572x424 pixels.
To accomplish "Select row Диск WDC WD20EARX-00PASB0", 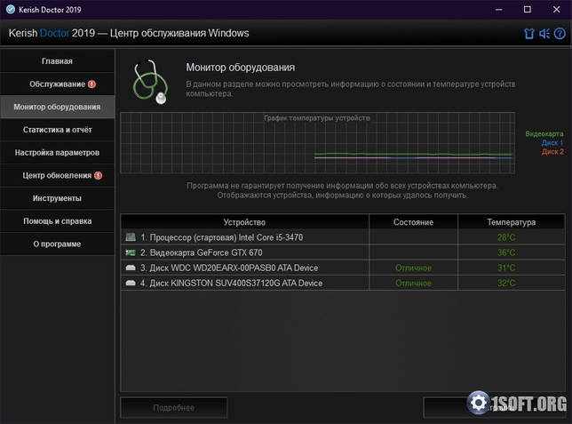I will pyautogui.click(x=343, y=268).
